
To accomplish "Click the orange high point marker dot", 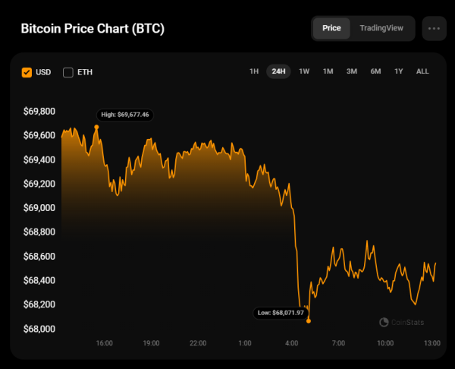I will [x=96, y=127].
